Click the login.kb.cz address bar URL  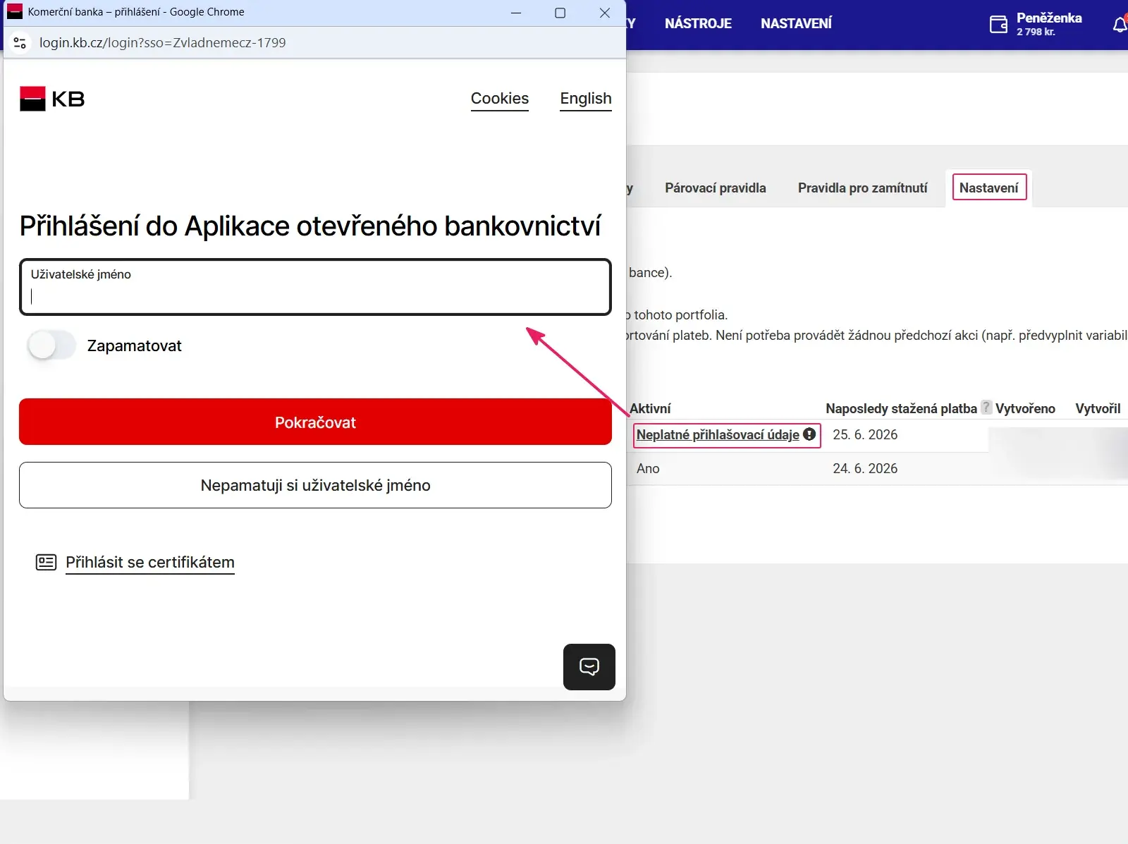tap(163, 43)
